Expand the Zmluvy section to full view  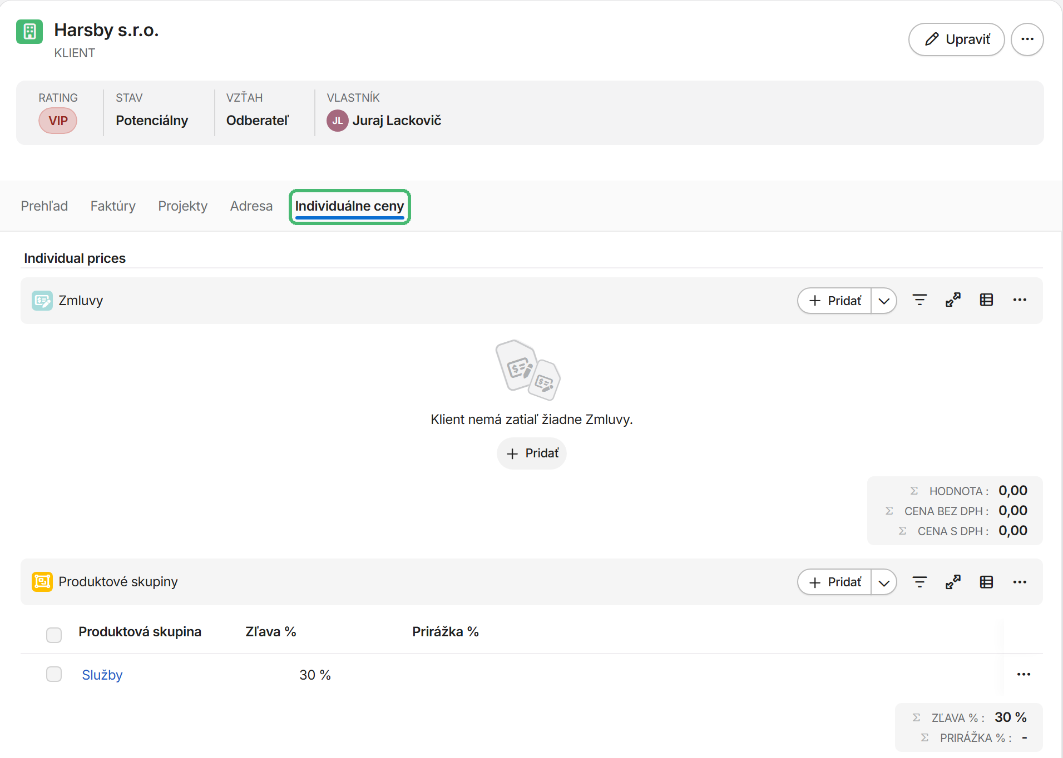pos(953,300)
